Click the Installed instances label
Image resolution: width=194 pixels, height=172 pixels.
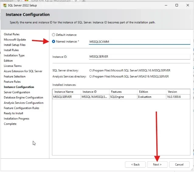(64, 85)
